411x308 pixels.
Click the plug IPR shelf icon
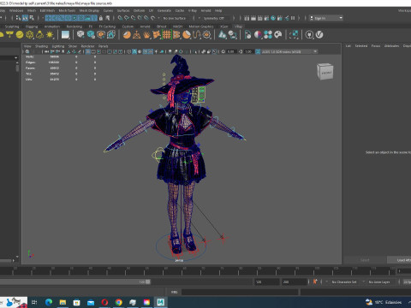(x=309, y=35)
